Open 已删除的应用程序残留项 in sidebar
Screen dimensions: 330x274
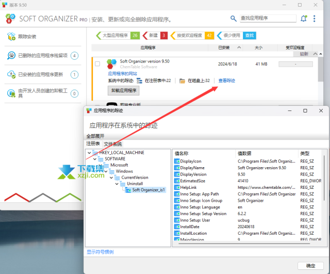(x=42, y=56)
